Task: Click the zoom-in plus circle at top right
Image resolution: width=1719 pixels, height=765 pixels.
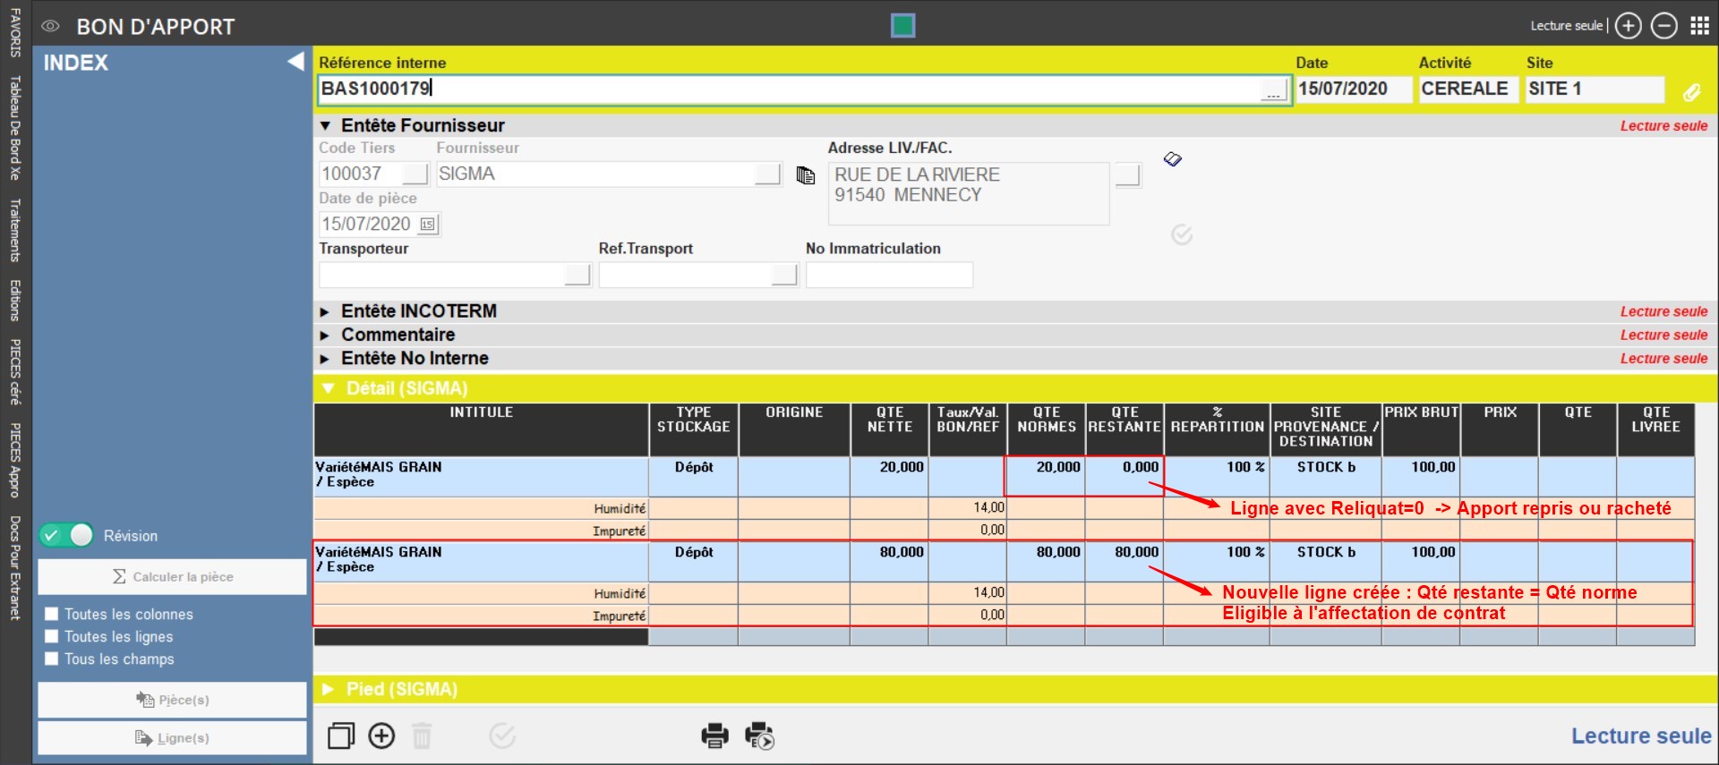Action: coord(1628,26)
